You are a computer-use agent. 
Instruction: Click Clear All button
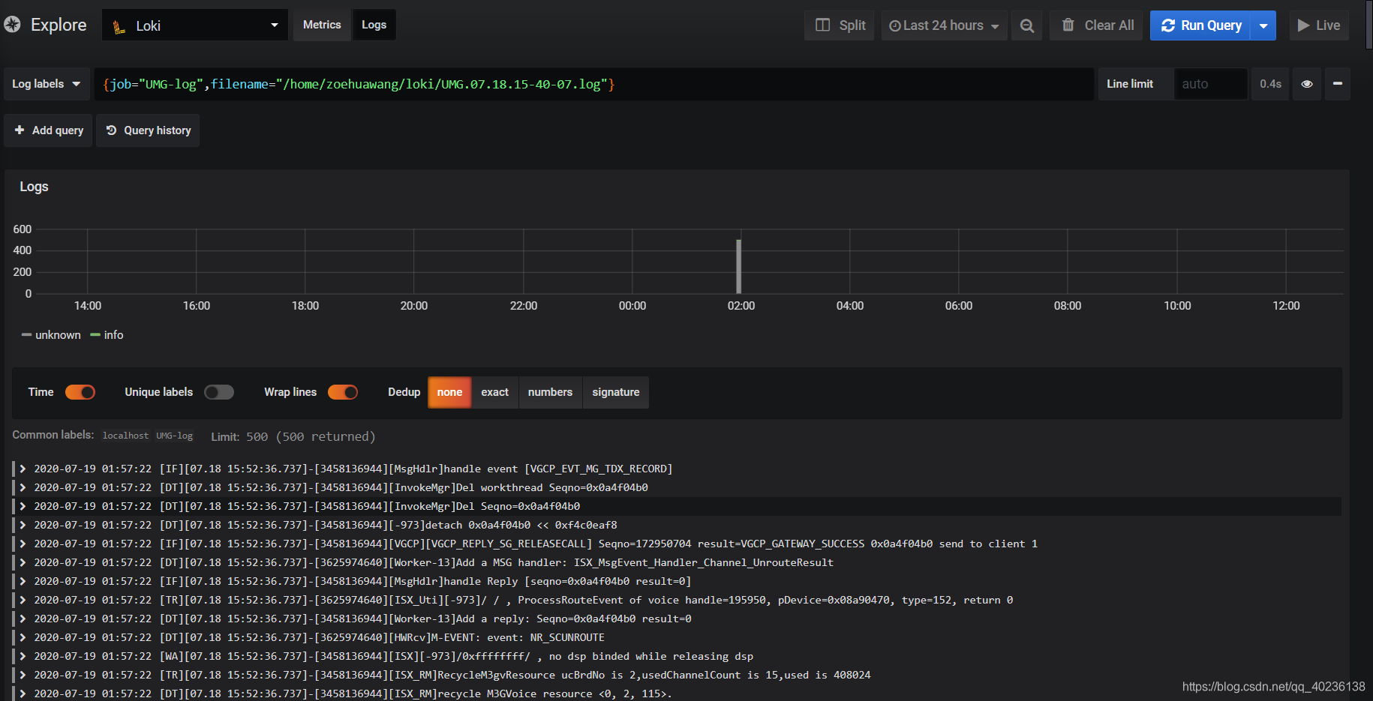click(x=1096, y=25)
